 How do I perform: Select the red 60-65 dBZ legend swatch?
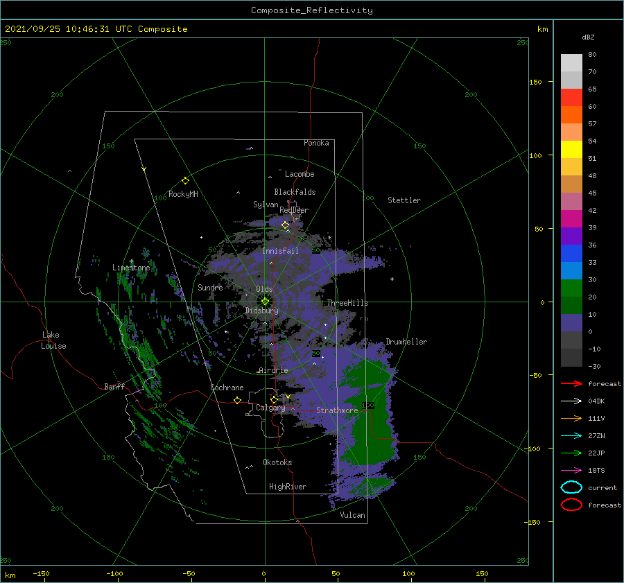[x=571, y=98]
